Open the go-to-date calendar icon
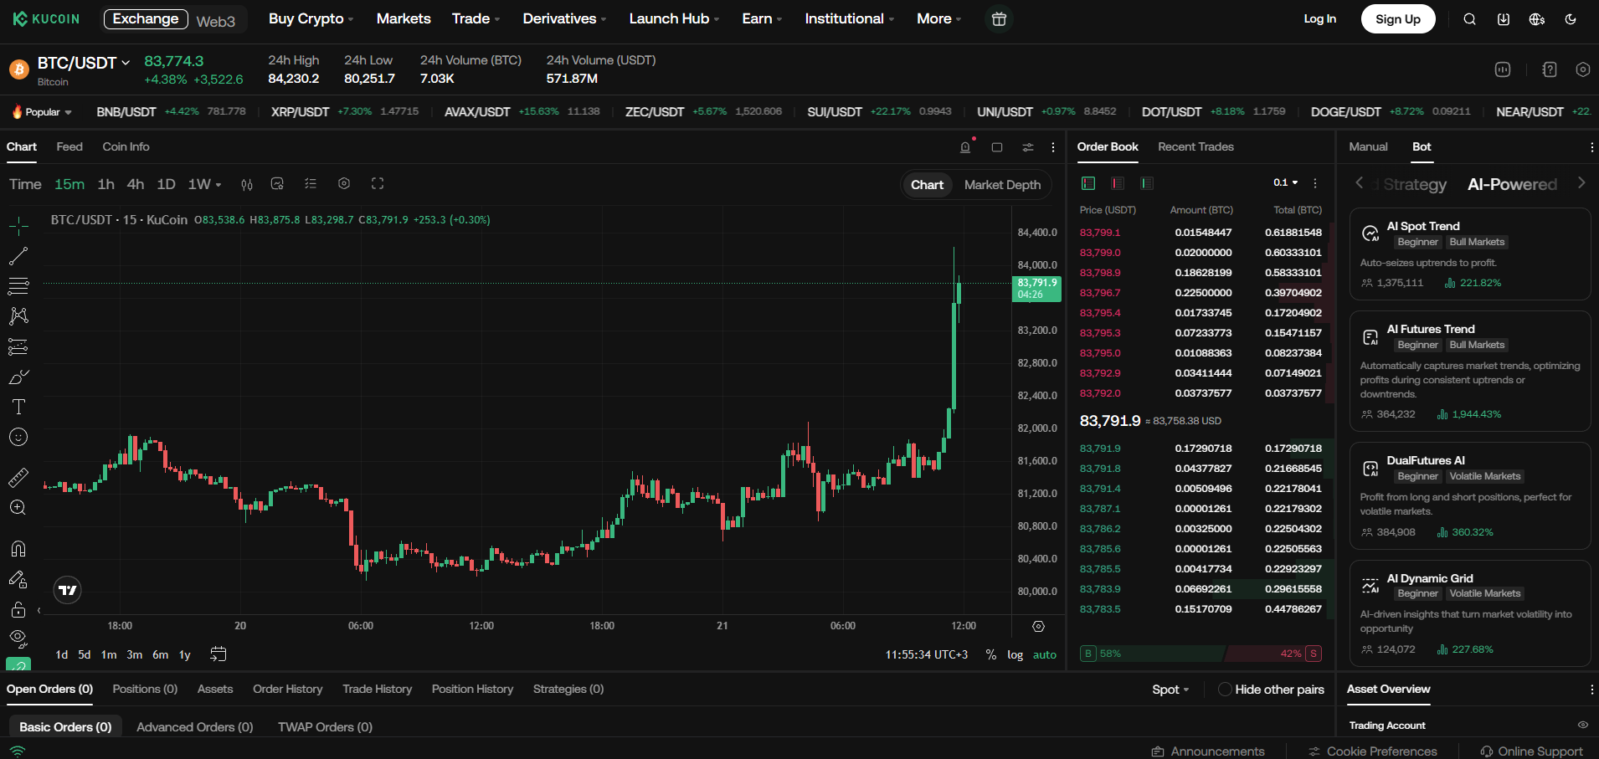Viewport: 1599px width, 759px height. (219, 654)
